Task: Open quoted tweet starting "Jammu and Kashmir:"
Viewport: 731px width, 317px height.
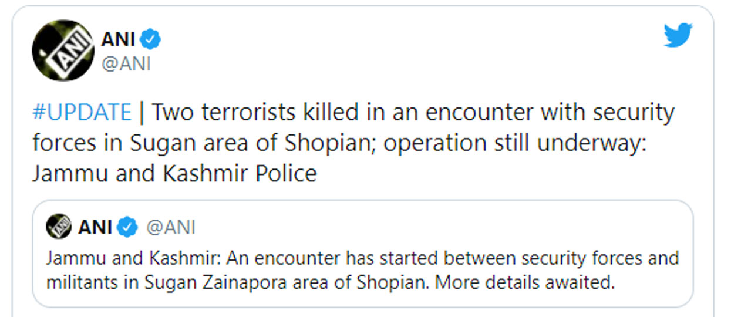Action: tap(362, 253)
